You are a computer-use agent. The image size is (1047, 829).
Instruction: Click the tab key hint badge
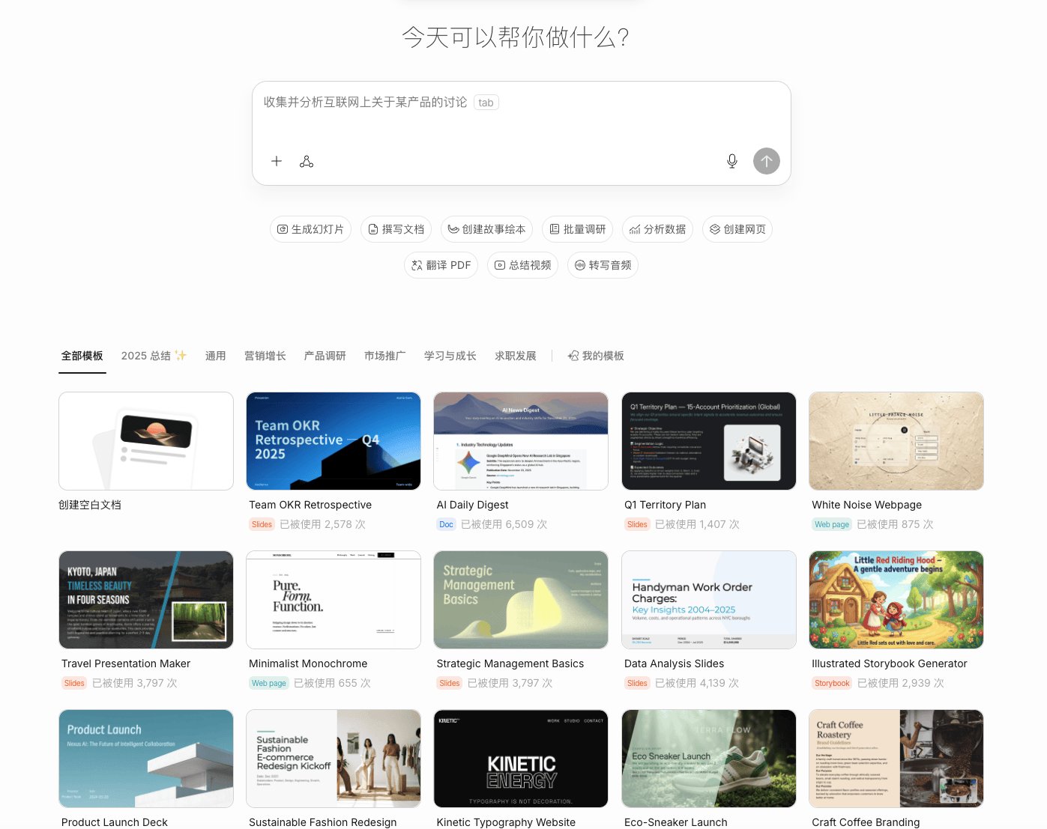pyautogui.click(x=486, y=103)
